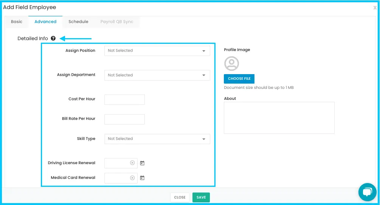
Task: Open the live chat bubble
Action: (x=368, y=192)
